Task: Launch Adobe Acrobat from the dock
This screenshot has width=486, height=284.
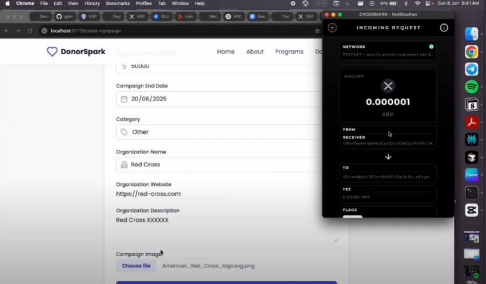Action: (471, 122)
